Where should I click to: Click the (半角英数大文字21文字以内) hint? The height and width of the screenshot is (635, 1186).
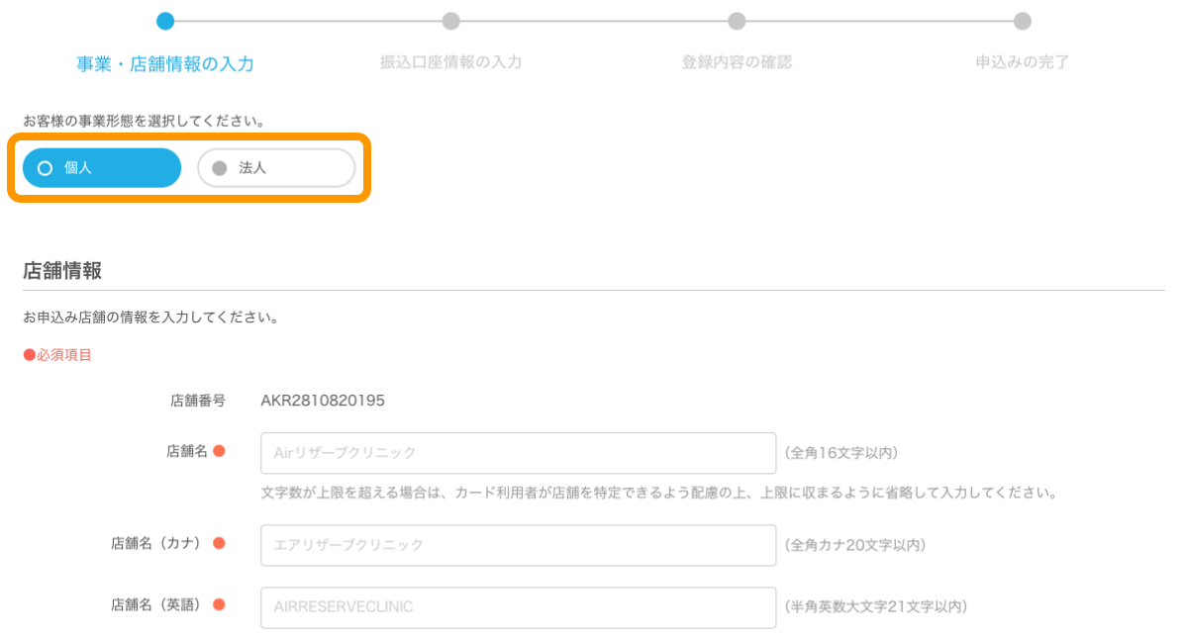pyautogui.click(x=876, y=606)
